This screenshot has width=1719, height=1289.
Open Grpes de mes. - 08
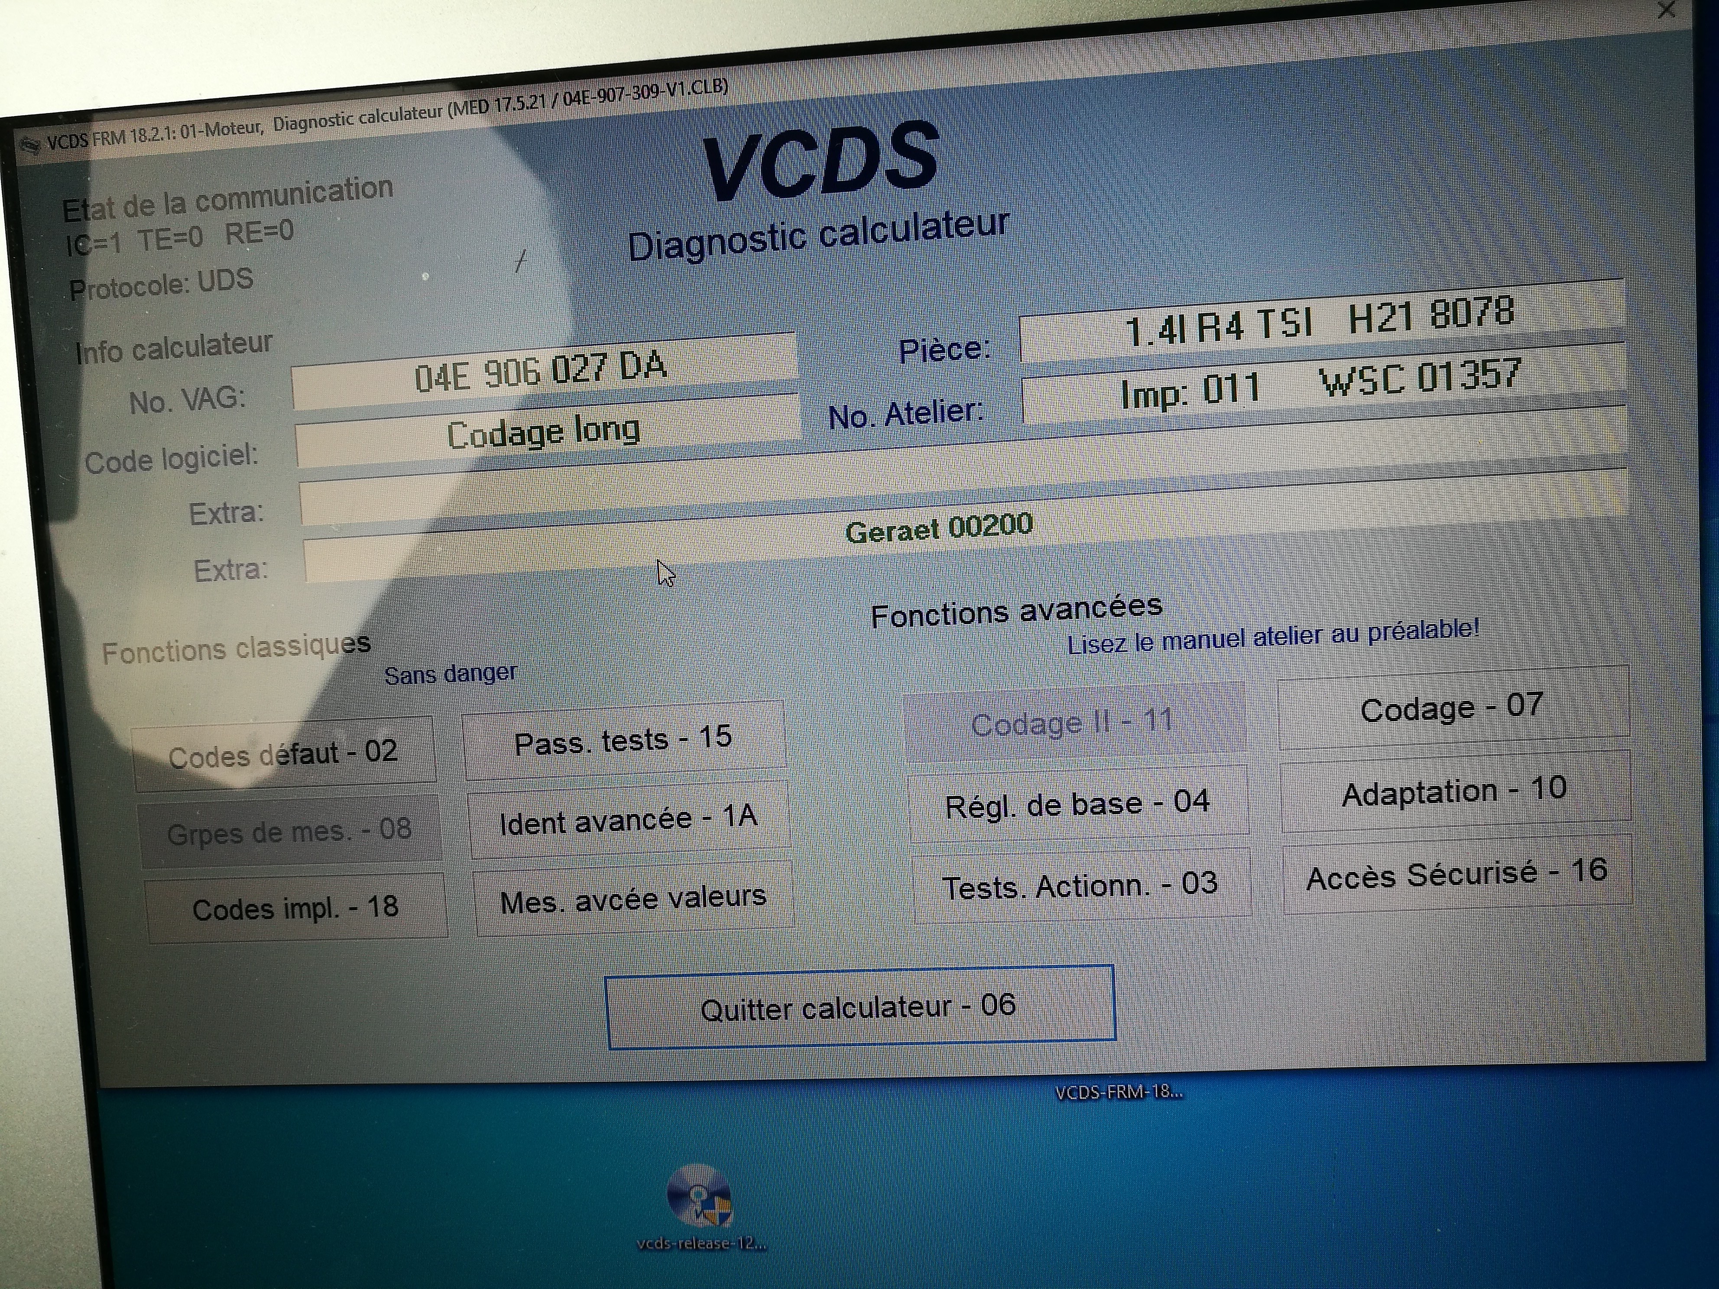[x=289, y=831]
